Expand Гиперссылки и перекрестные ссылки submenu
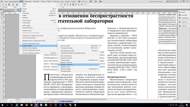Viewport: 190px width, 107px height. (38, 36)
